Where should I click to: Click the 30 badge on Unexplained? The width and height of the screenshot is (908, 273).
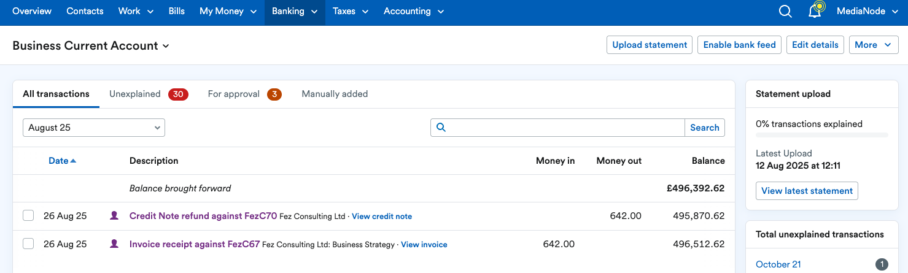(178, 94)
